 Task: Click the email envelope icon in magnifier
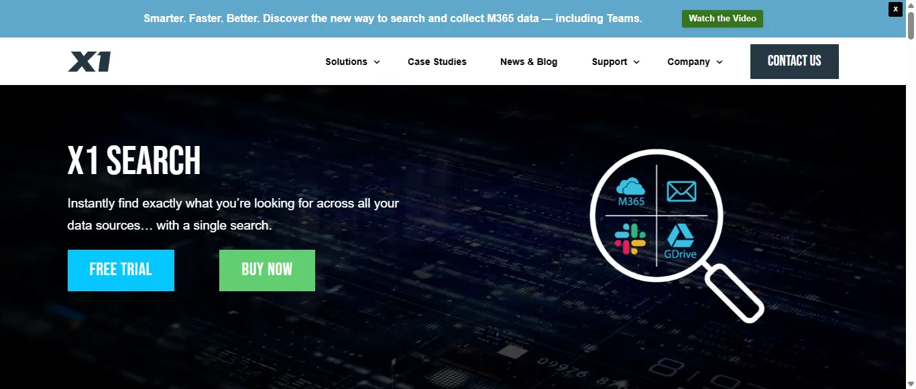[681, 191]
